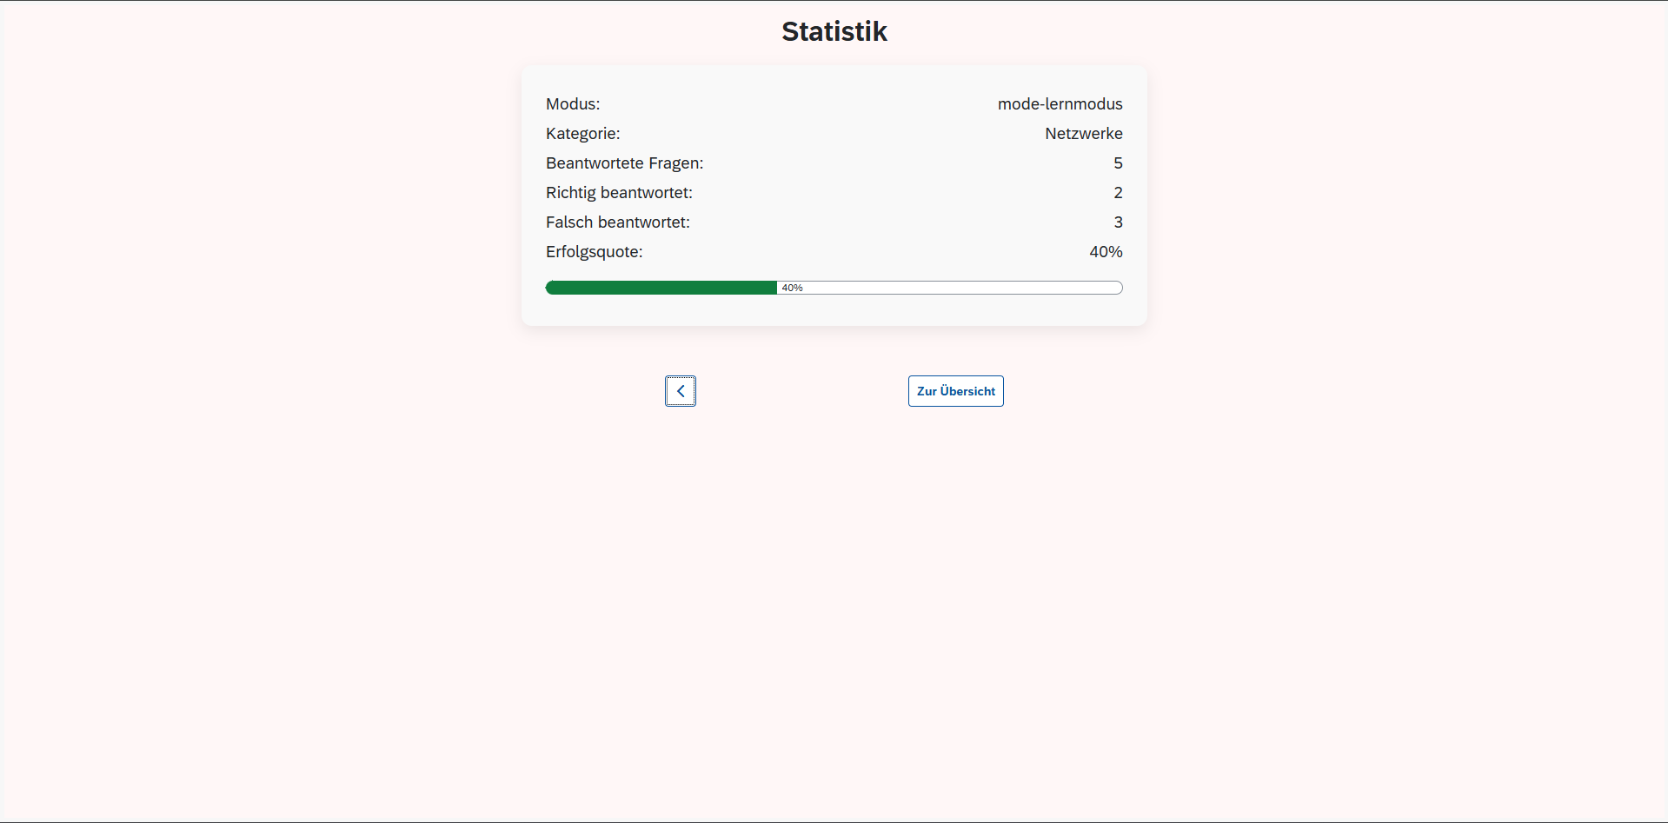Select the Falsch beantwortet label
The height and width of the screenshot is (823, 1668).
point(617,222)
